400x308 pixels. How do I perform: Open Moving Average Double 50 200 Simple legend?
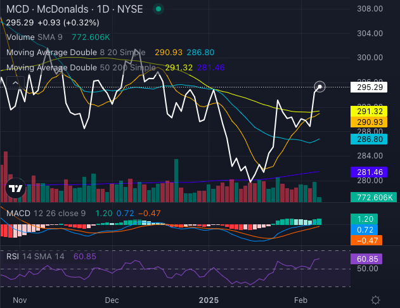coord(79,67)
